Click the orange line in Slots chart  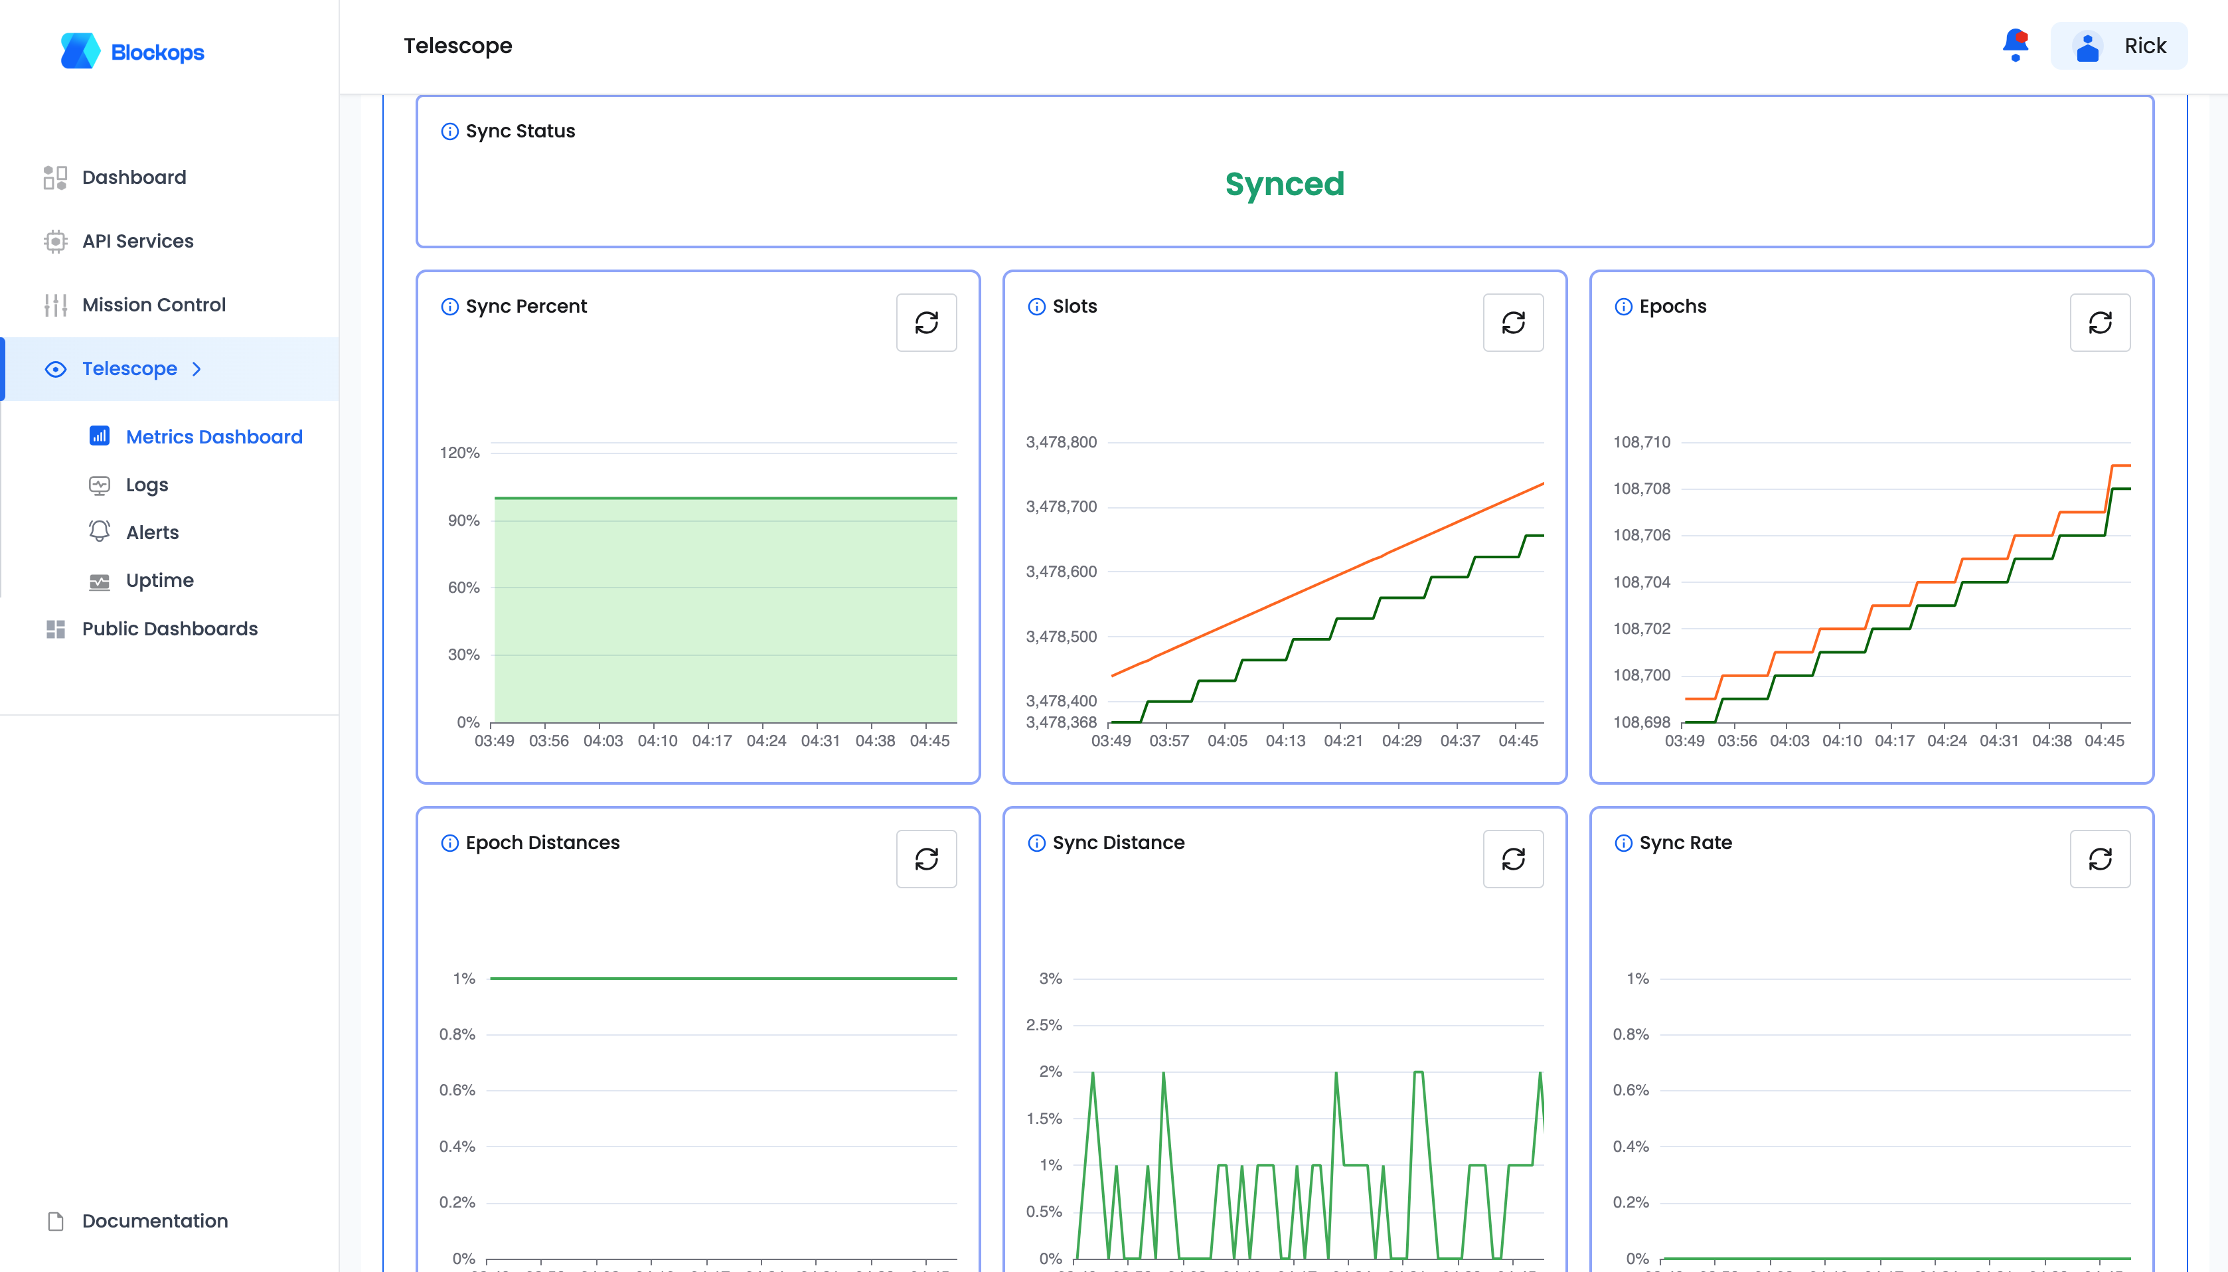click(1328, 579)
